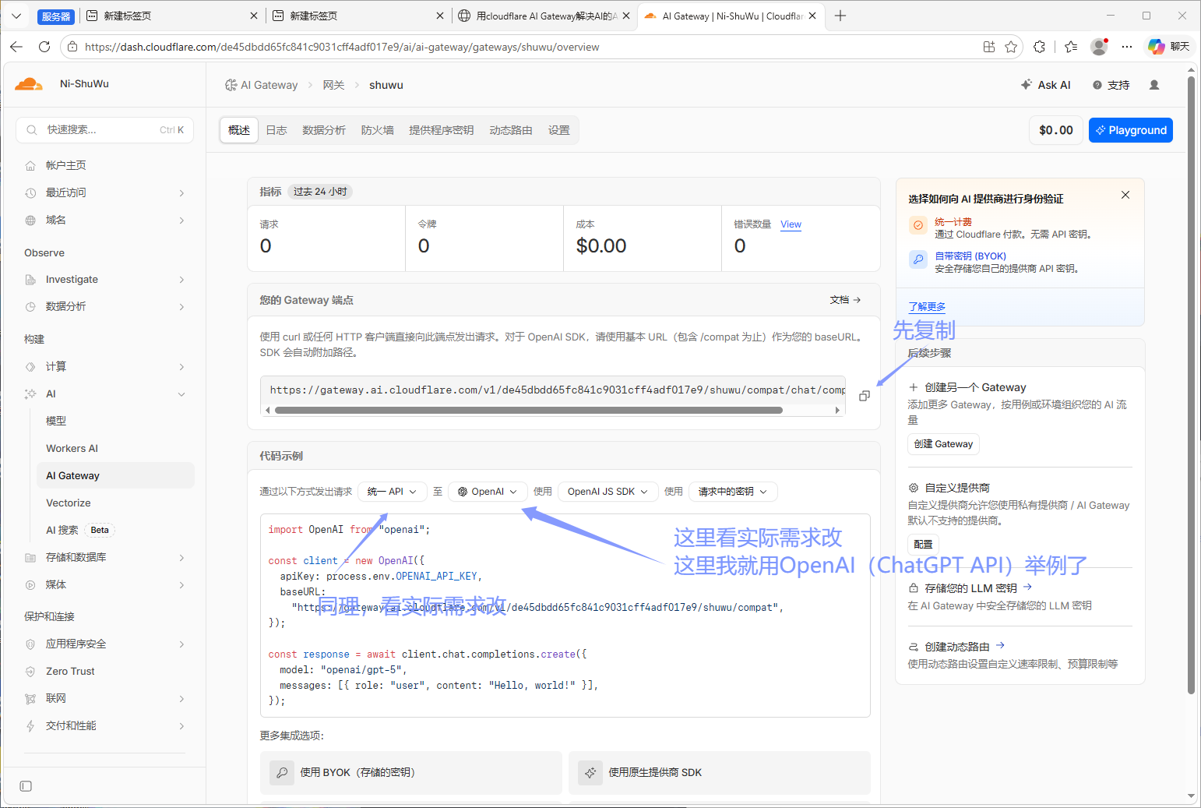1201x808 pixels.
Task: Open Workers AI in the sidebar
Action: pyautogui.click(x=115, y=448)
